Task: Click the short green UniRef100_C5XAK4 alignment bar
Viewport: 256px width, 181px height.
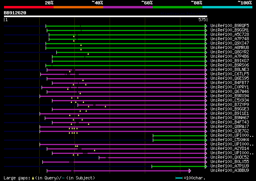Action: pyautogui.click(x=179, y=140)
